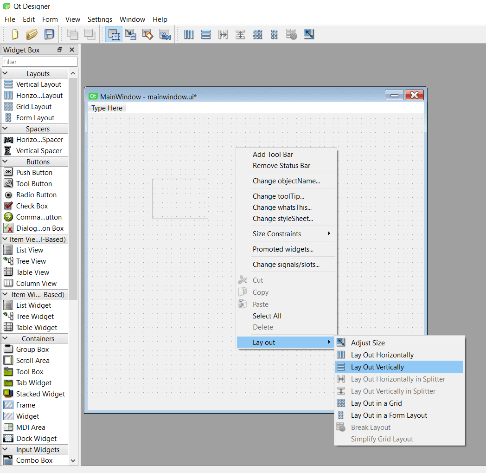The image size is (486, 473).
Task: Select the Edit Tab Order mode icon
Action: [x=165, y=34]
